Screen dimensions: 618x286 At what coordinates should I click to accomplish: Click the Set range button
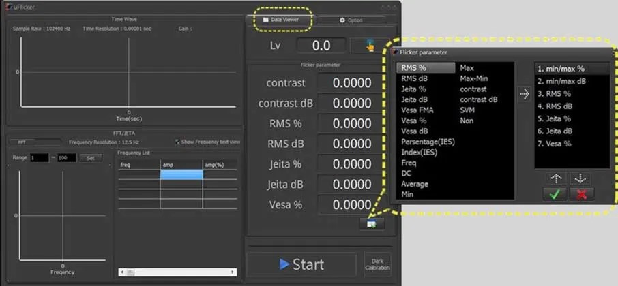pos(89,158)
